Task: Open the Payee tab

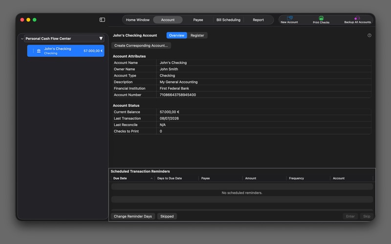Action: (198, 20)
